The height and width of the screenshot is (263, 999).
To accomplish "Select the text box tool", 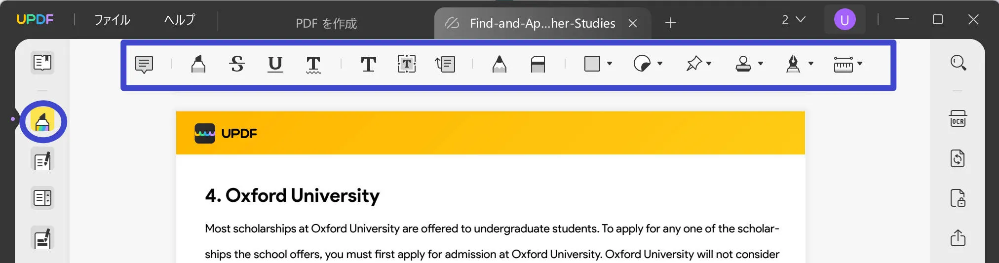I will (x=407, y=64).
